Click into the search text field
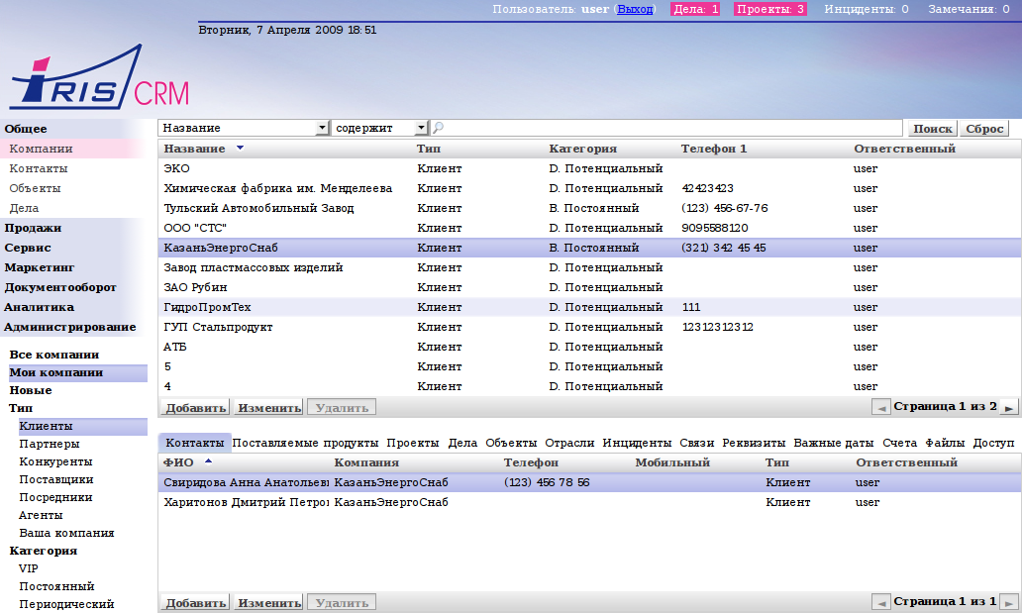The image size is (1022, 613). (668, 129)
